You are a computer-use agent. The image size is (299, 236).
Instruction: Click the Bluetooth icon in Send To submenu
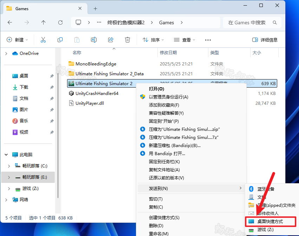(x=251, y=189)
